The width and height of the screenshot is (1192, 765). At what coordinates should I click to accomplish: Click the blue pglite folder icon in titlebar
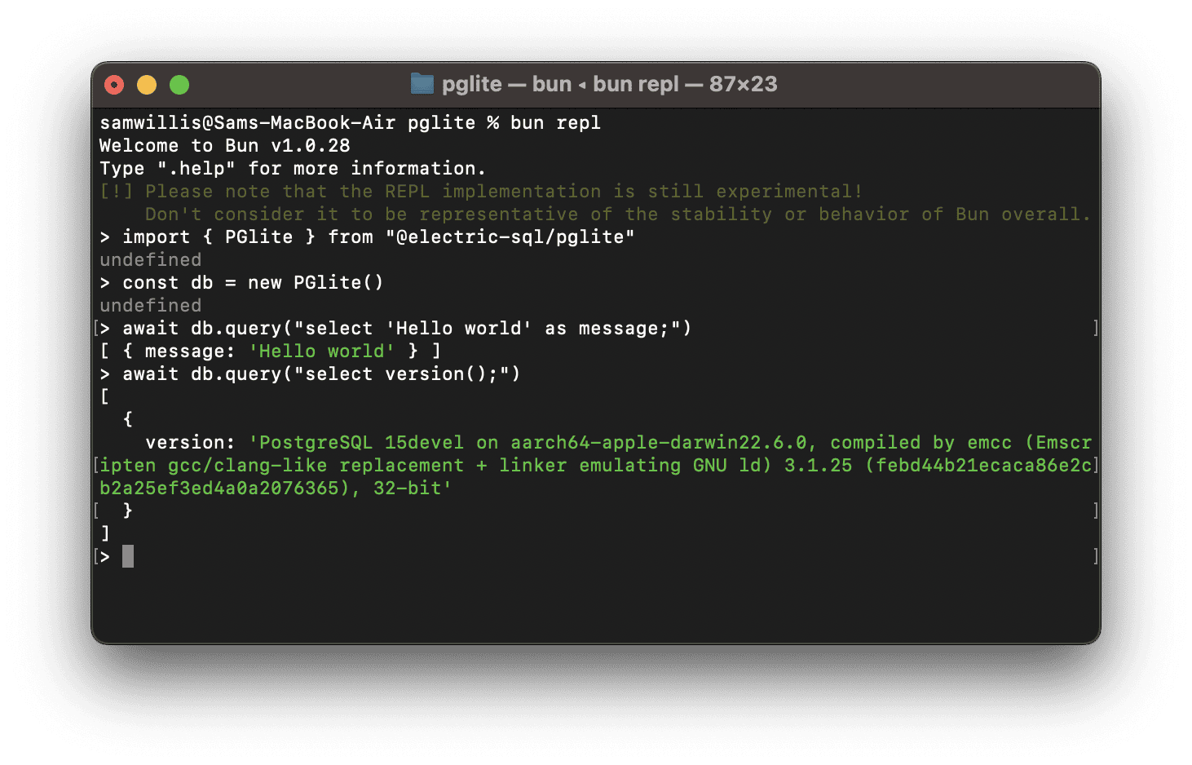pos(422,84)
